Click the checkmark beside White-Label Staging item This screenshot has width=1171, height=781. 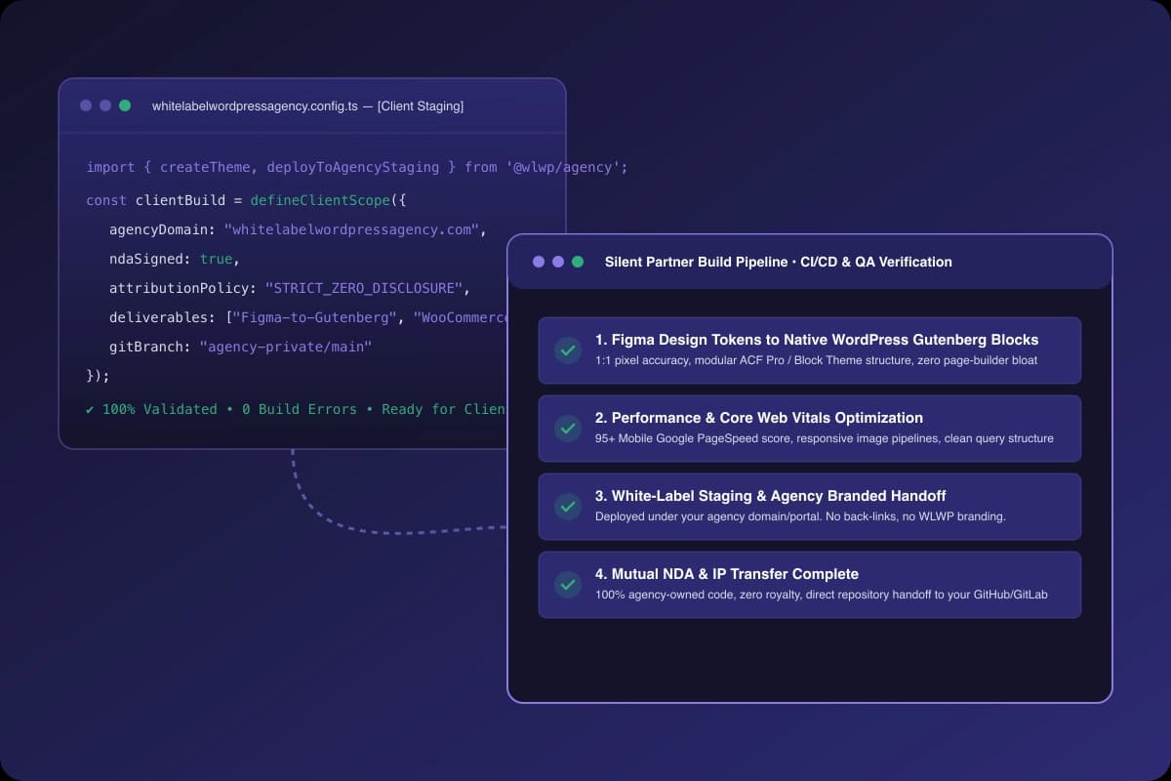coord(568,506)
